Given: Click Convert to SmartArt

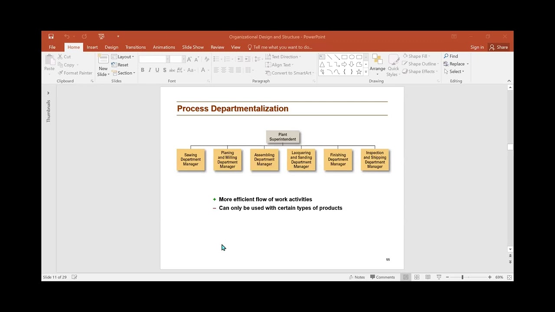Looking at the screenshot, I should point(290,73).
